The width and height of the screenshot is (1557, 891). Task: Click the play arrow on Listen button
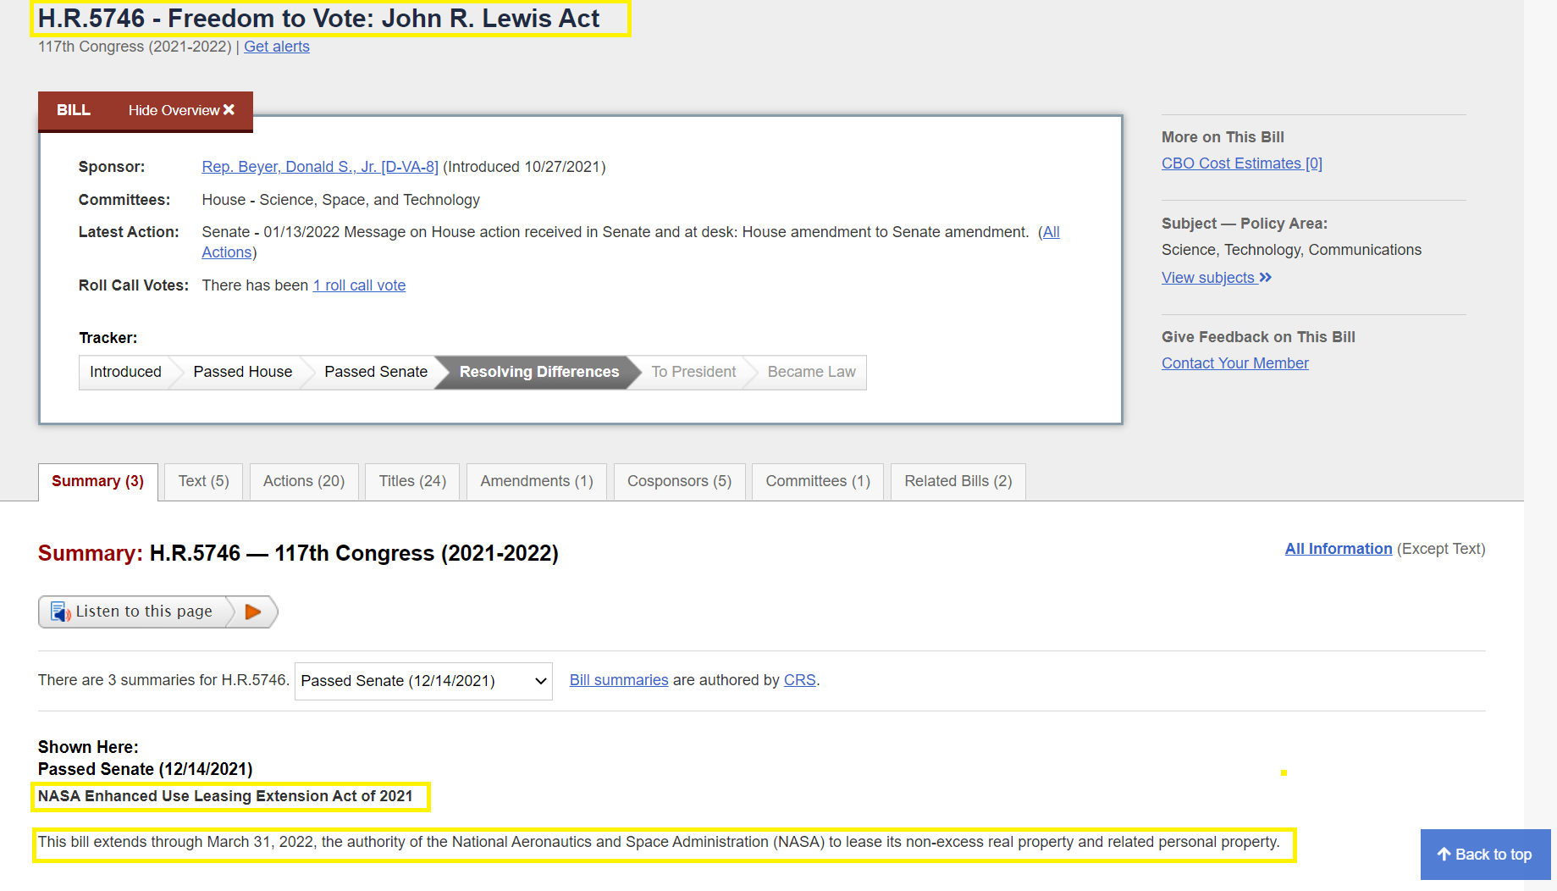252,612
